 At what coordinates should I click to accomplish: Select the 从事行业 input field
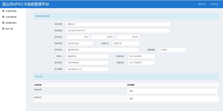(x=126, y=43)
